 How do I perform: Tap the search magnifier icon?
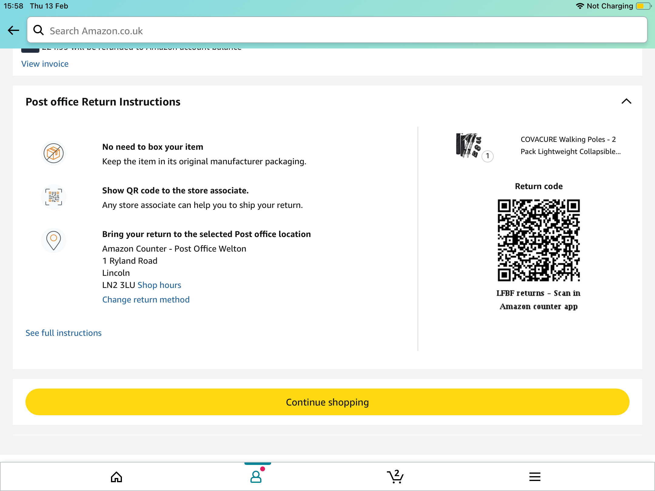[39, 30]
